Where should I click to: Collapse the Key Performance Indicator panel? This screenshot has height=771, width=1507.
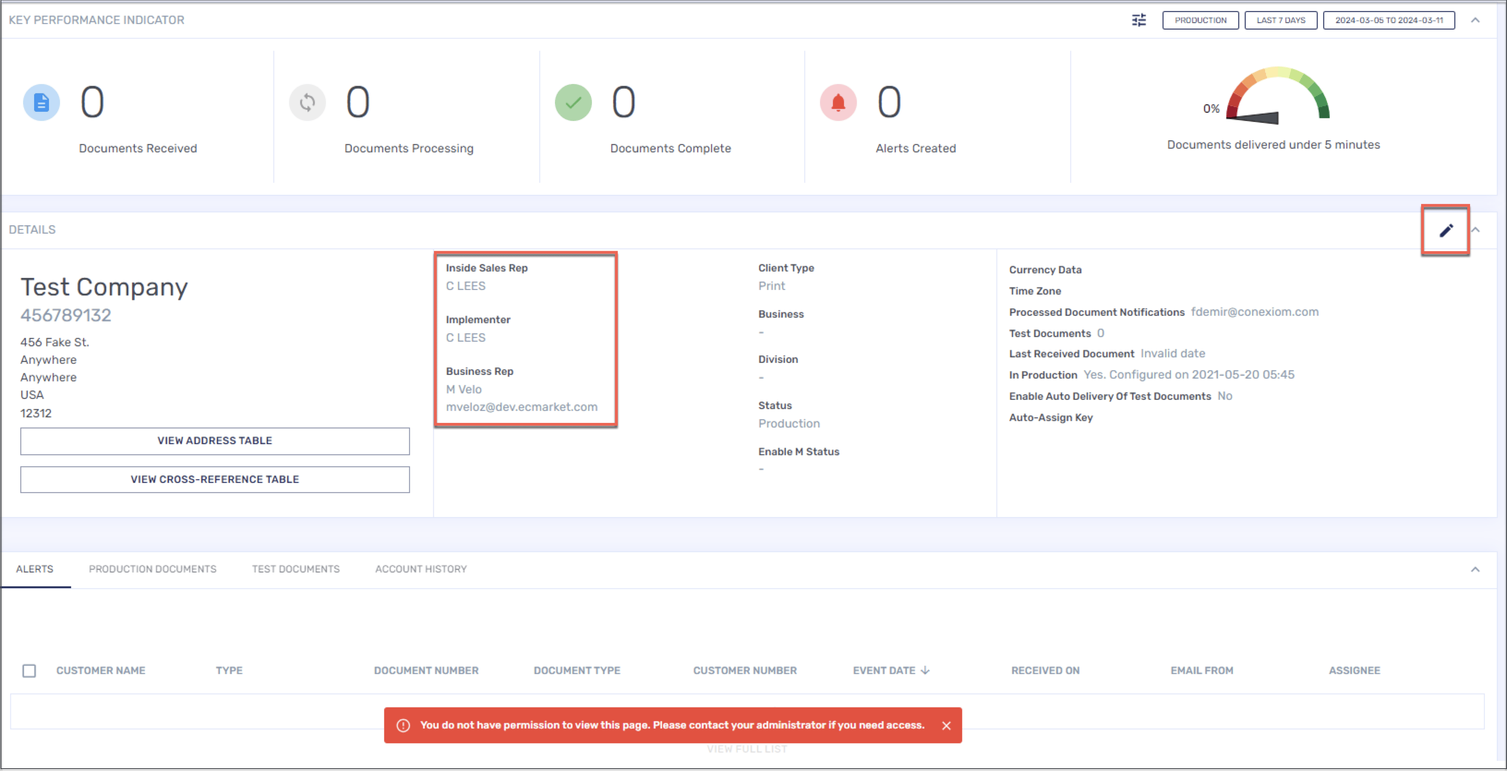click(x=1476, y=20)
